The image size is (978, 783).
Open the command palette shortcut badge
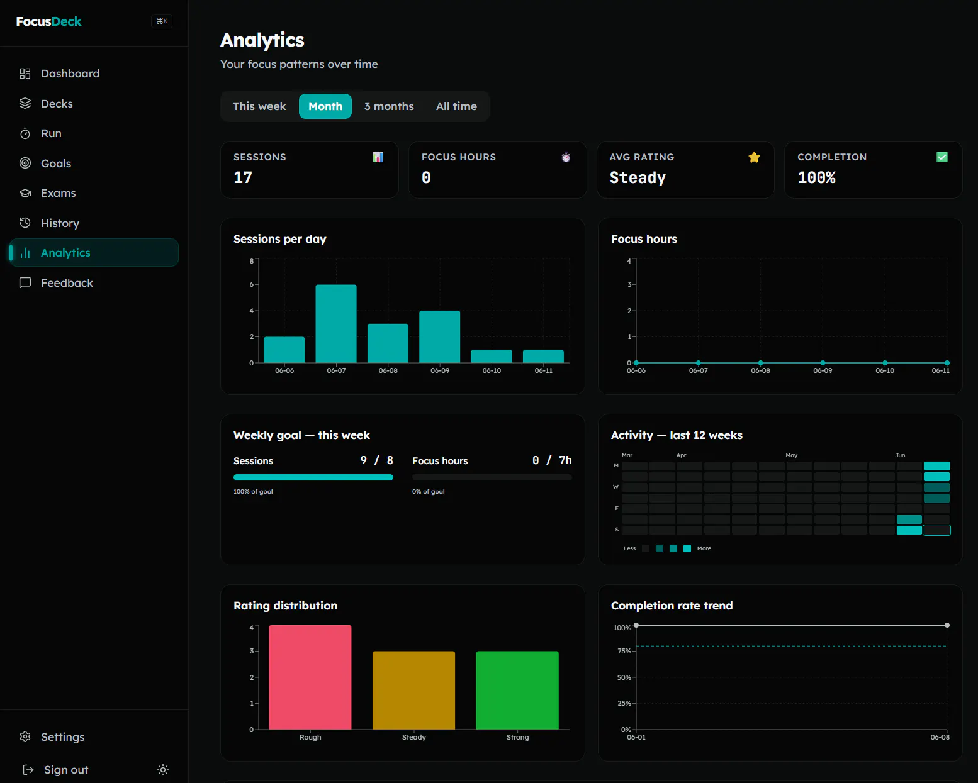162,21
